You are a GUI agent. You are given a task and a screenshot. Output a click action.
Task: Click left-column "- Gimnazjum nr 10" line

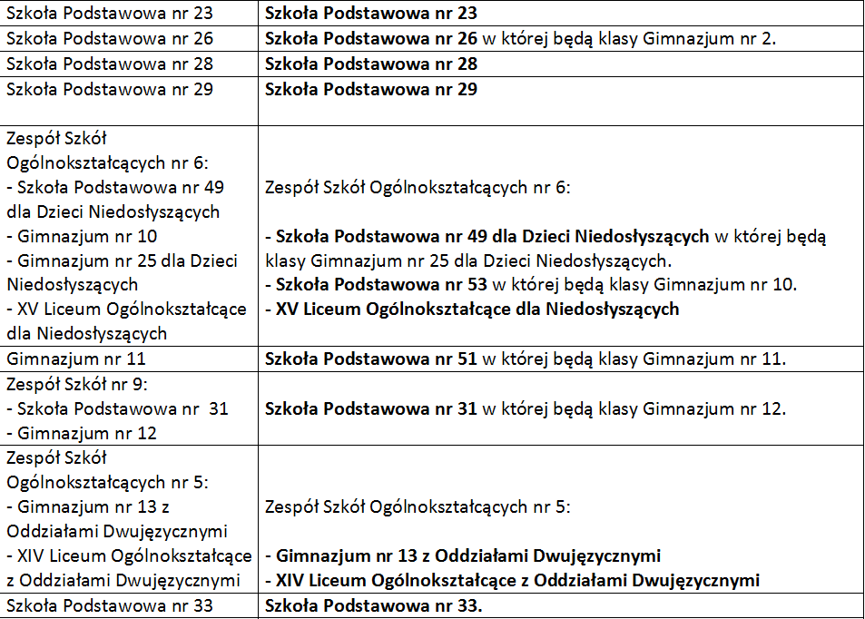pyautogui.click(x=82, y=236)
